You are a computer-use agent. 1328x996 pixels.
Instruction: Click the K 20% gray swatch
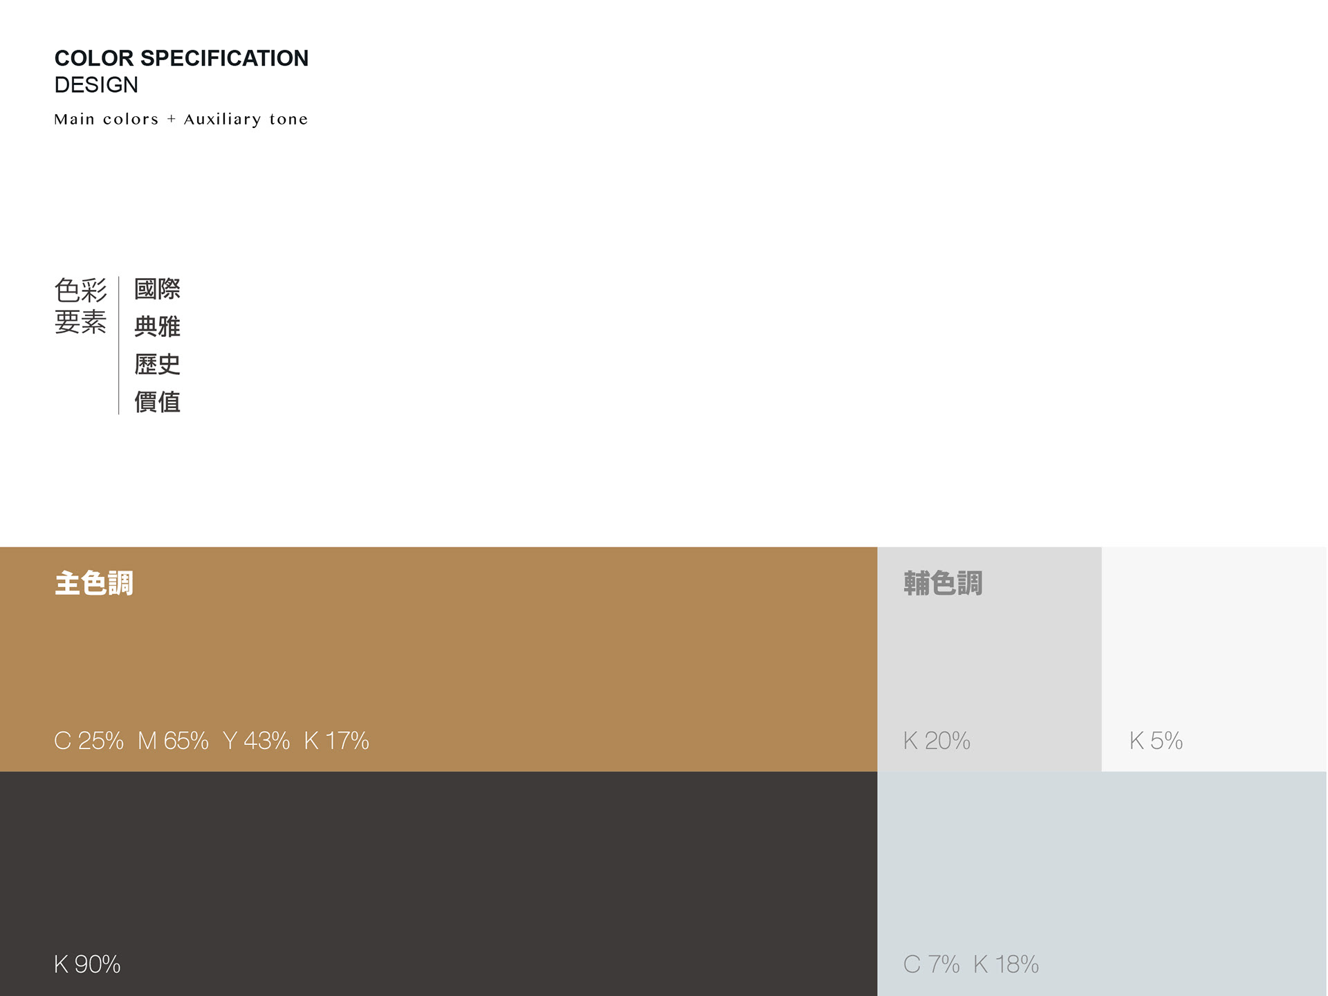tap(989, 659)
